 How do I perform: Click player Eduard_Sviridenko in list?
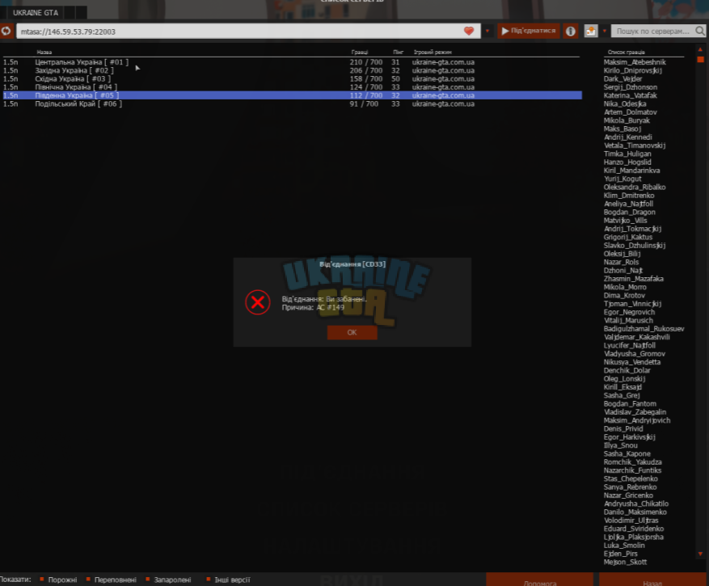tap(634, 529)
